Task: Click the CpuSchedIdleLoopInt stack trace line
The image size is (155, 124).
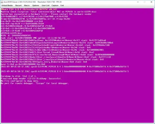Action: [57, 43]
